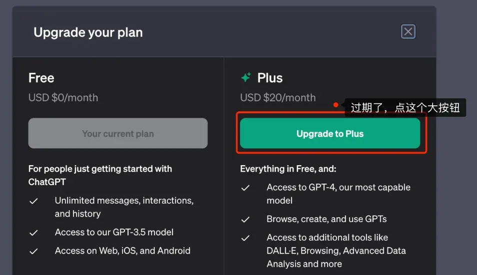Click checkmark beside Browse, create, and use GPTs
Viewport: 477px width, 275px height.
pos(245,220)
